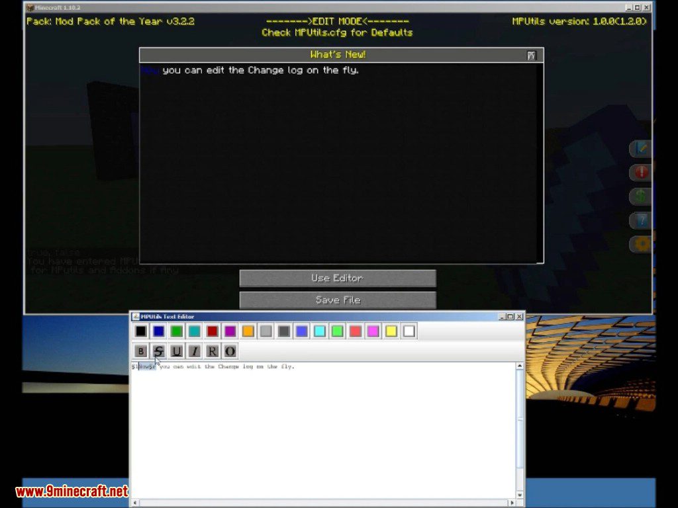678x508 pixels.
Task: Pick the dark red color swatch
Action: 213,331
